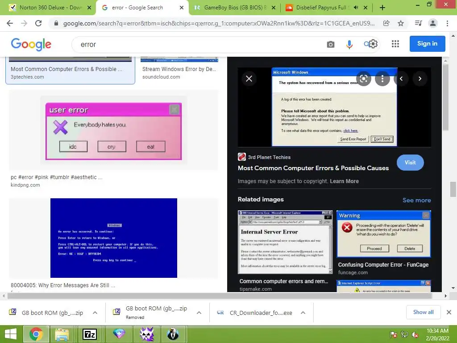
Task: Open the Google apps grid icon
Action: coord(395,44)
